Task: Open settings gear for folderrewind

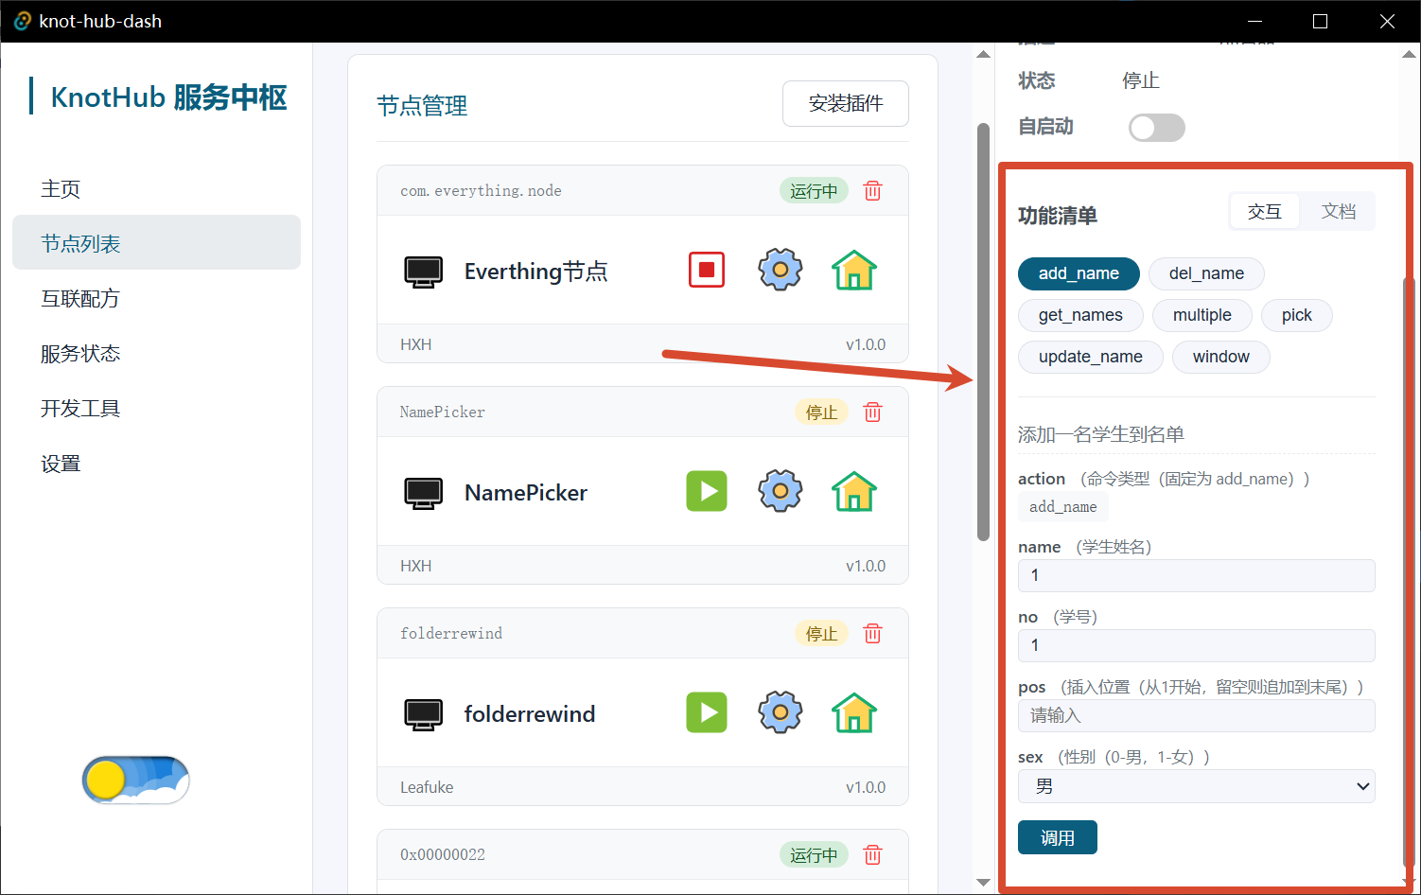Action: [x=781, y=712]
